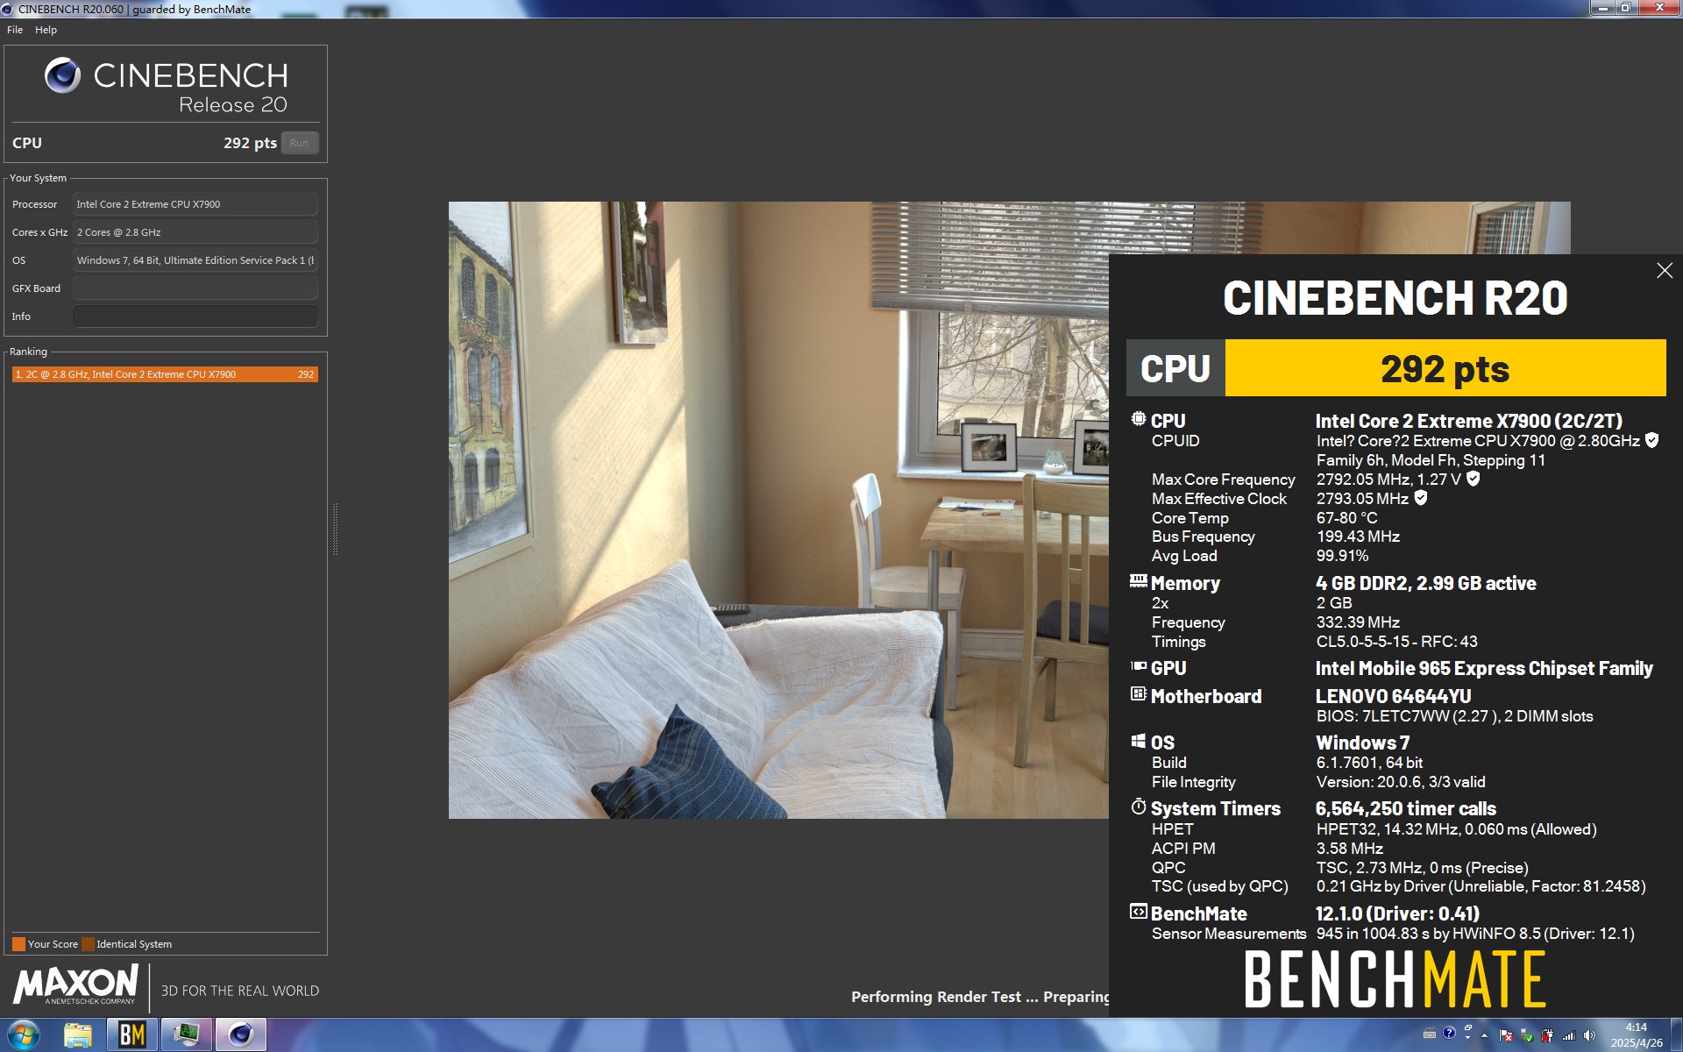Click the rendered room image
The image size is (1683, 1052).
coord(778,510)
